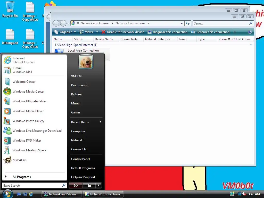Click Connect To in Start menu

click(x=86, y=149)
